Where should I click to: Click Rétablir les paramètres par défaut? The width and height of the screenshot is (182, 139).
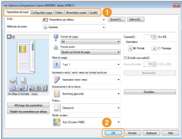pos(28,111)
